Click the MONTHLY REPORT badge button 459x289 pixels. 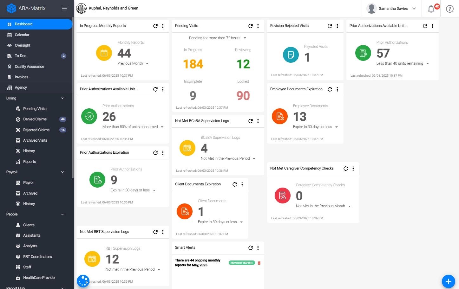click(242, 263)
